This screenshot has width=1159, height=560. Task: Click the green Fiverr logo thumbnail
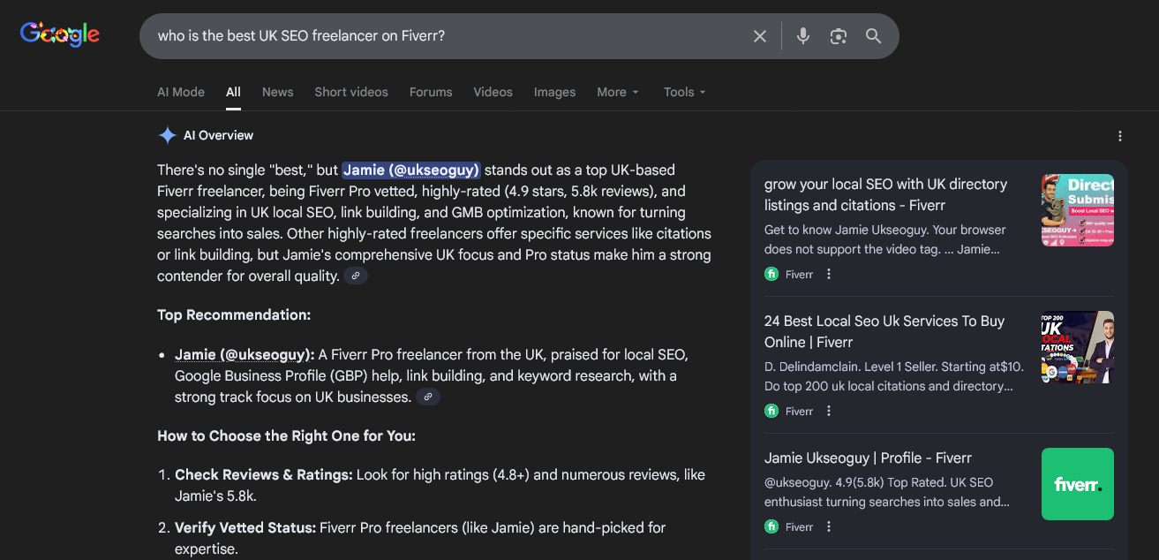(x=1077, y=484)
